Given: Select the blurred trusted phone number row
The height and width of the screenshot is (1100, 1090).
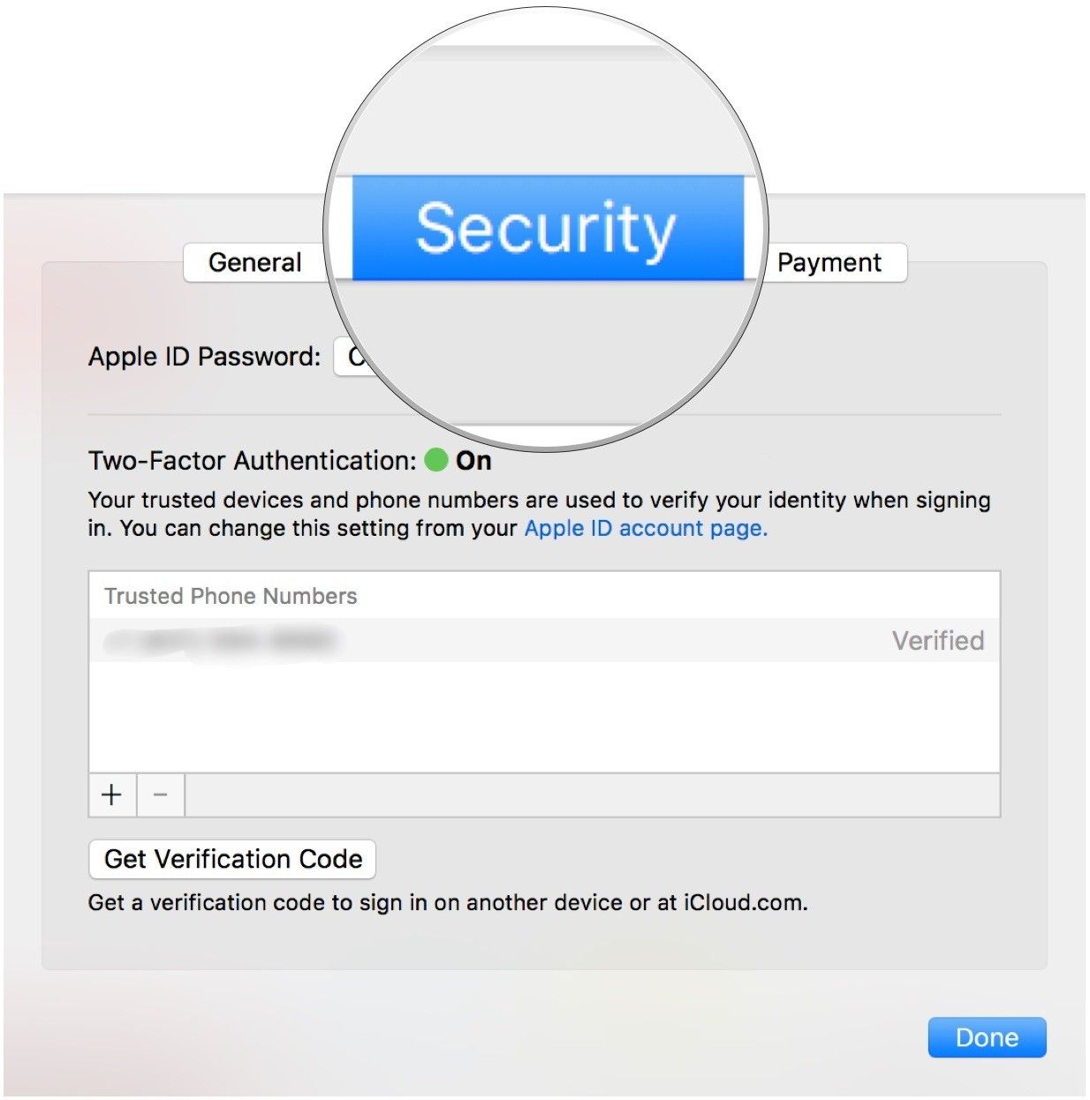Looking at the screenshot, I should point(544,640).
